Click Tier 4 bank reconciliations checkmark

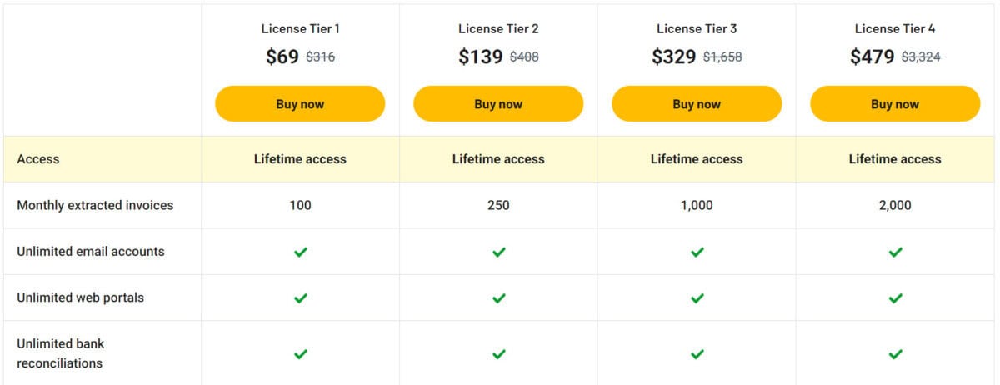pos(895,354)
